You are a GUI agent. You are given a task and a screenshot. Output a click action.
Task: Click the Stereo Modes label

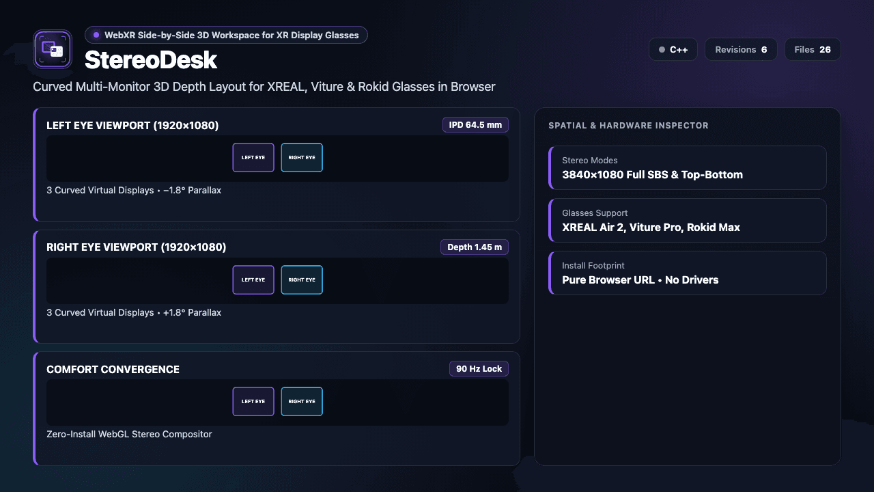590,161
